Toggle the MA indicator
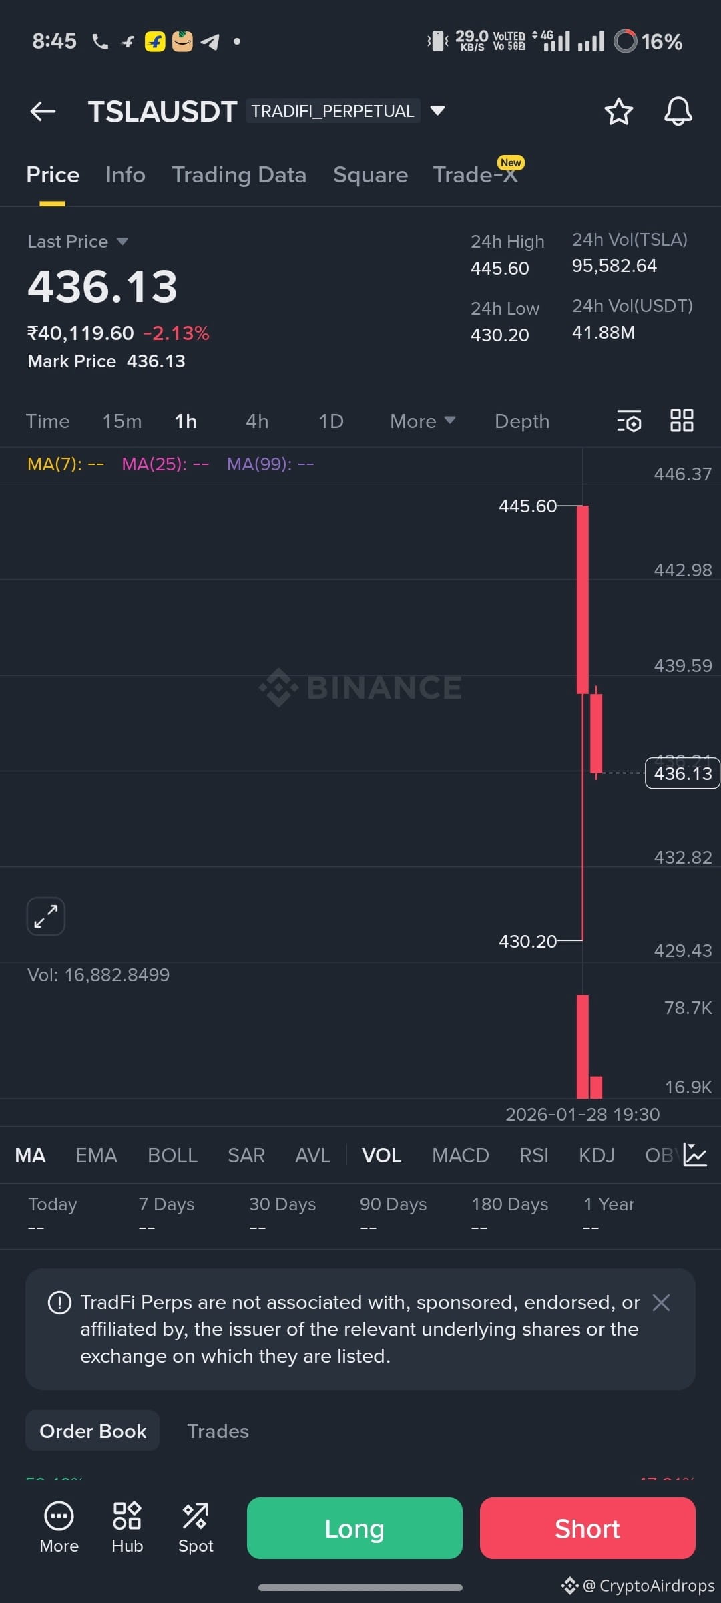Viewport: 721px width, 1603px height. click(x=30, y=1155)
